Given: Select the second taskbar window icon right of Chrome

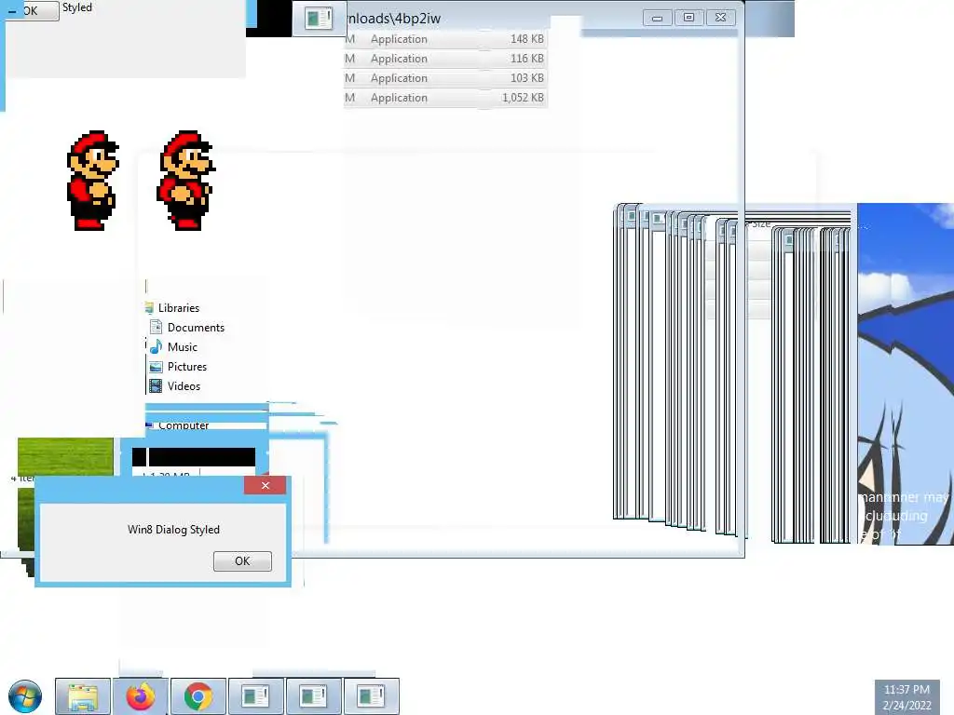Looking at the screenshot, I should (x=313, y=696).
